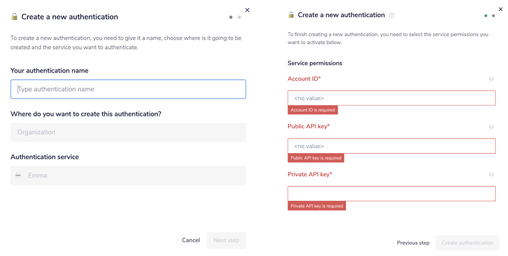The width and height of the screenshot is (508, 256).
Task: Click the Next step button
Action: point(226,240)
